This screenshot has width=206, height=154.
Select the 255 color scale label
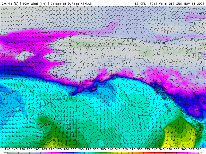coord(29,149)
